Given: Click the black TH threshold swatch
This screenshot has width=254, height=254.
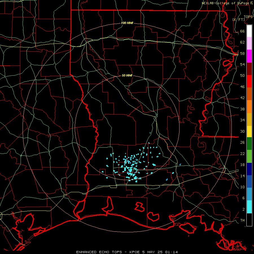Looking at the screenshot, I should [249, 220].
